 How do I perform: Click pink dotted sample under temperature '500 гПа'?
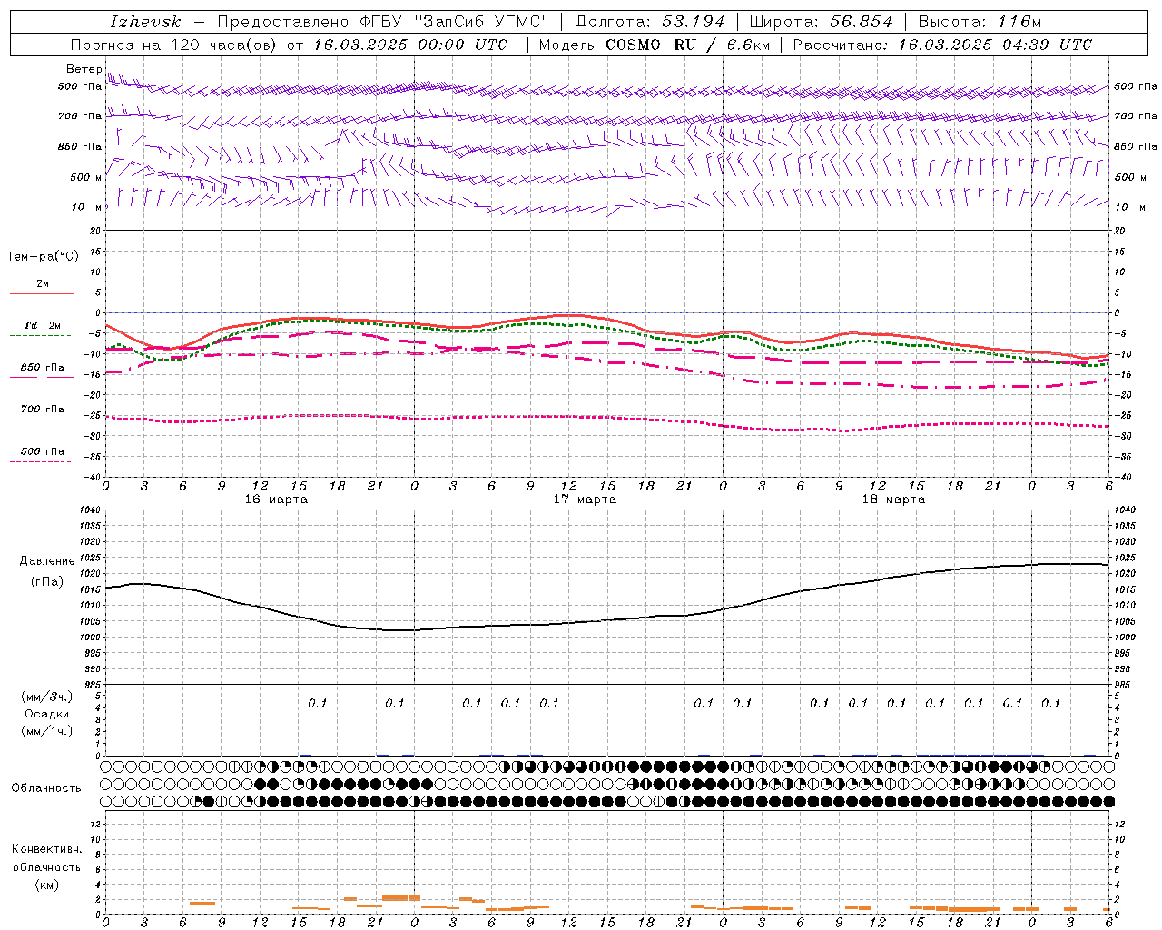tap(40, 461)
